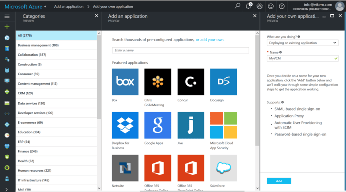Click 'Add an application' breadcrumb
The image size is (346, 192).
click(69, 6)
